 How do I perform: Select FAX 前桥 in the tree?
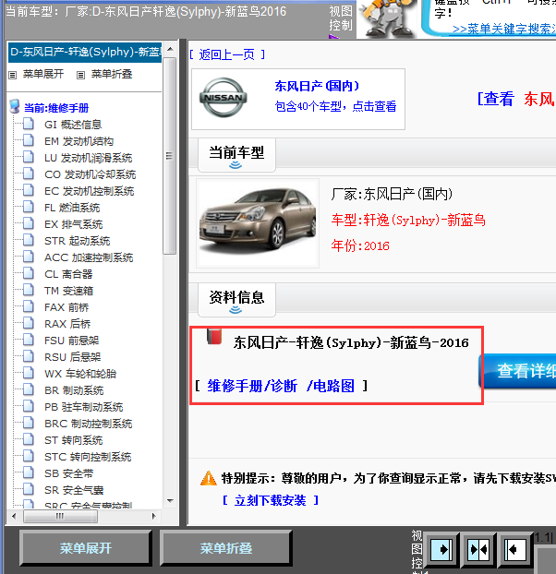(66, 307)
